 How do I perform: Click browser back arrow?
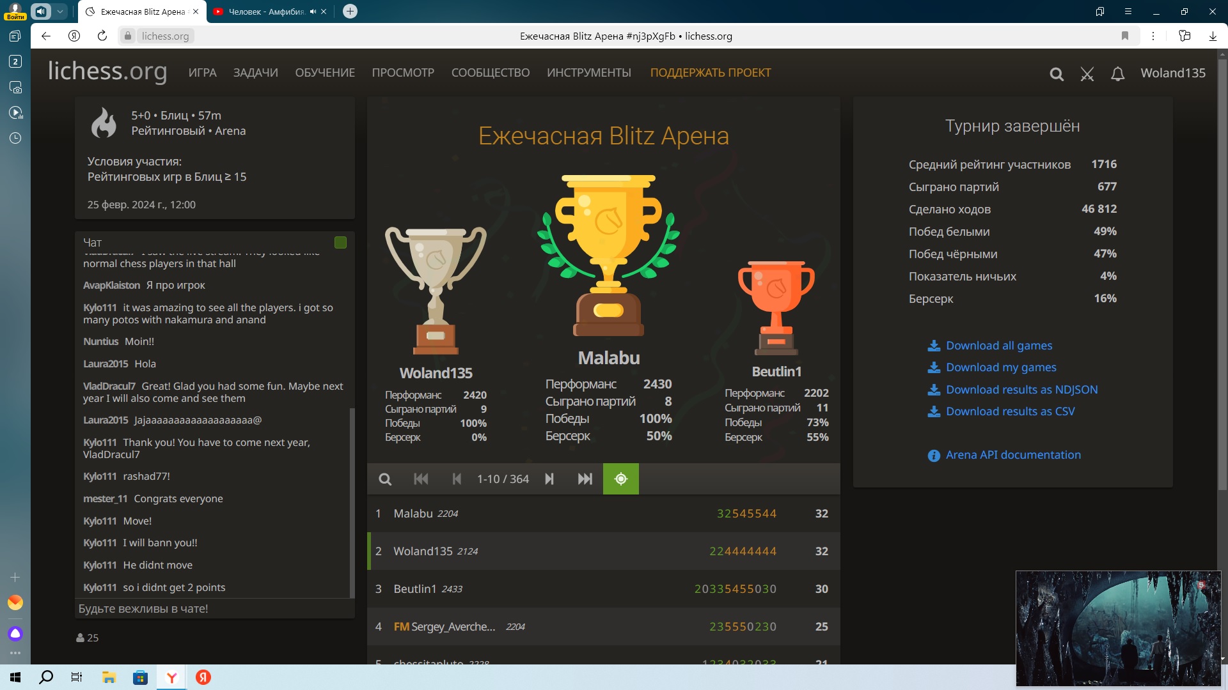click(46, 36)
